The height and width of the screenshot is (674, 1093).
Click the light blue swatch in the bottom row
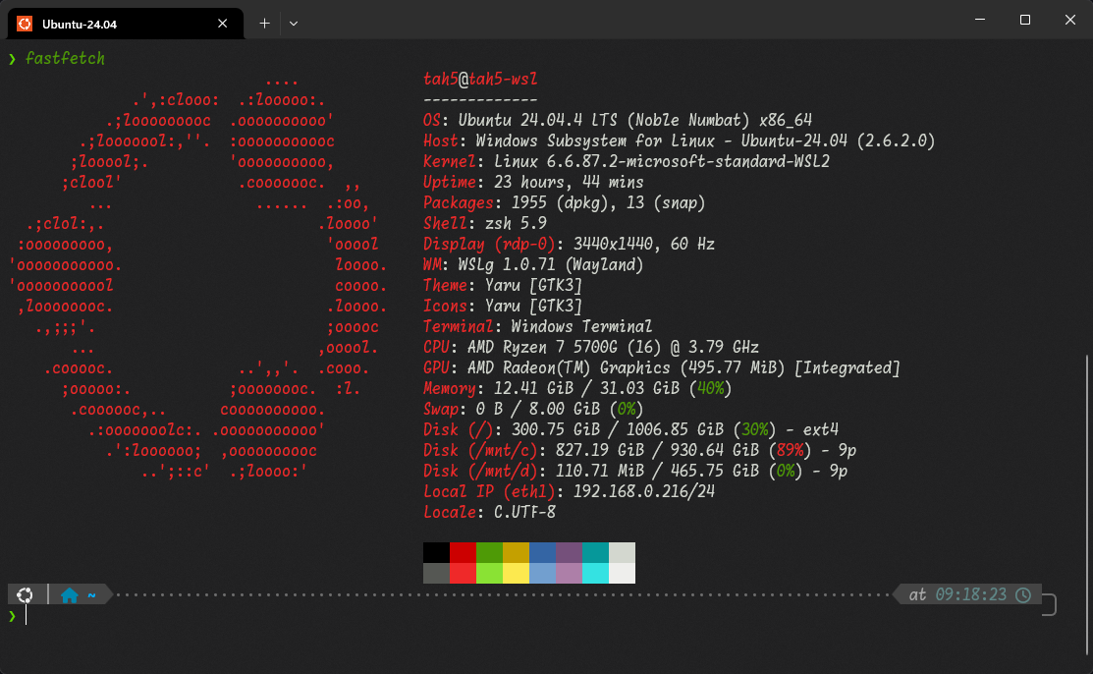pyautogui.click(x=542, y=573)
